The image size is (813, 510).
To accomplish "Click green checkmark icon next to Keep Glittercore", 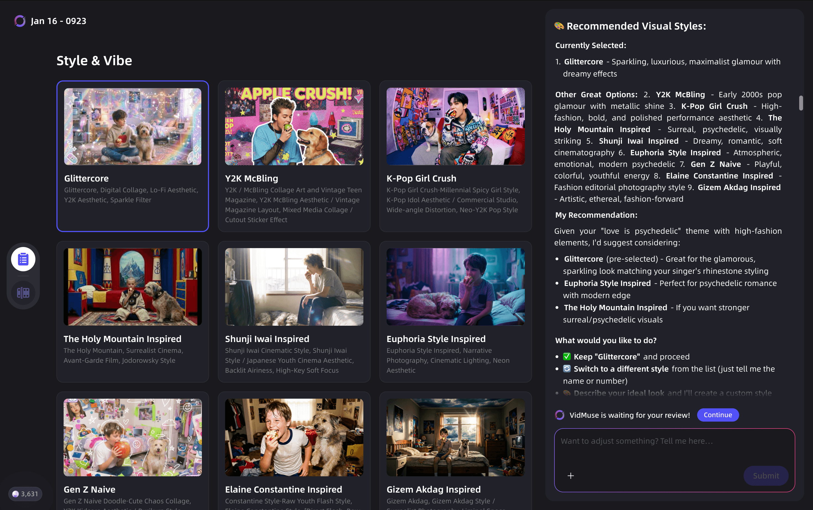I will [567, 356].
